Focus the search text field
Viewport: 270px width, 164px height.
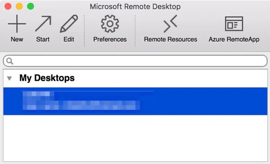[135, 61]
